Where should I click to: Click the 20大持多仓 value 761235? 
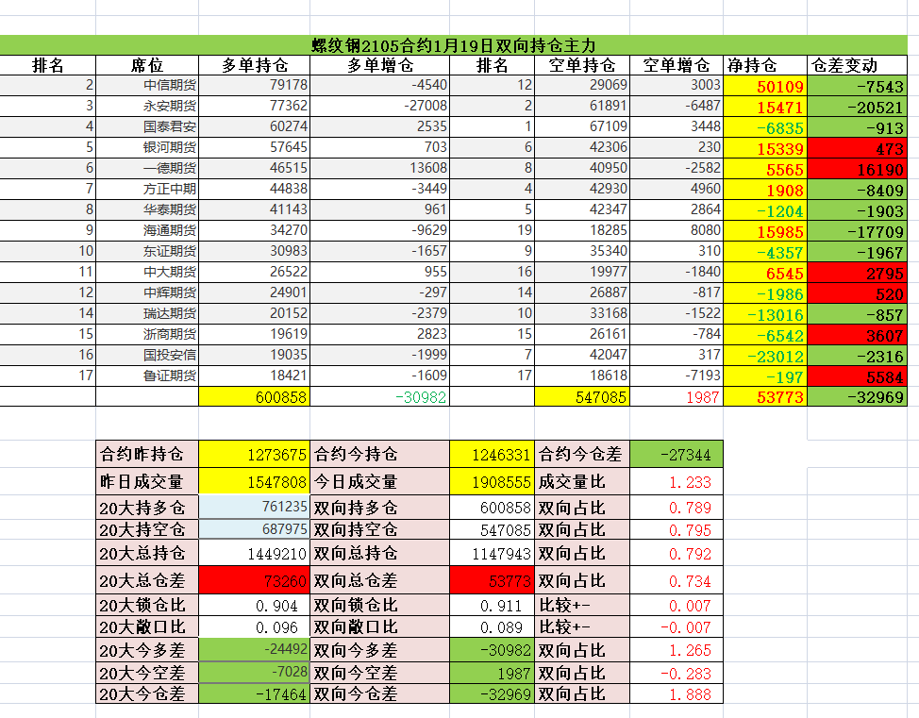pos(255,507)
